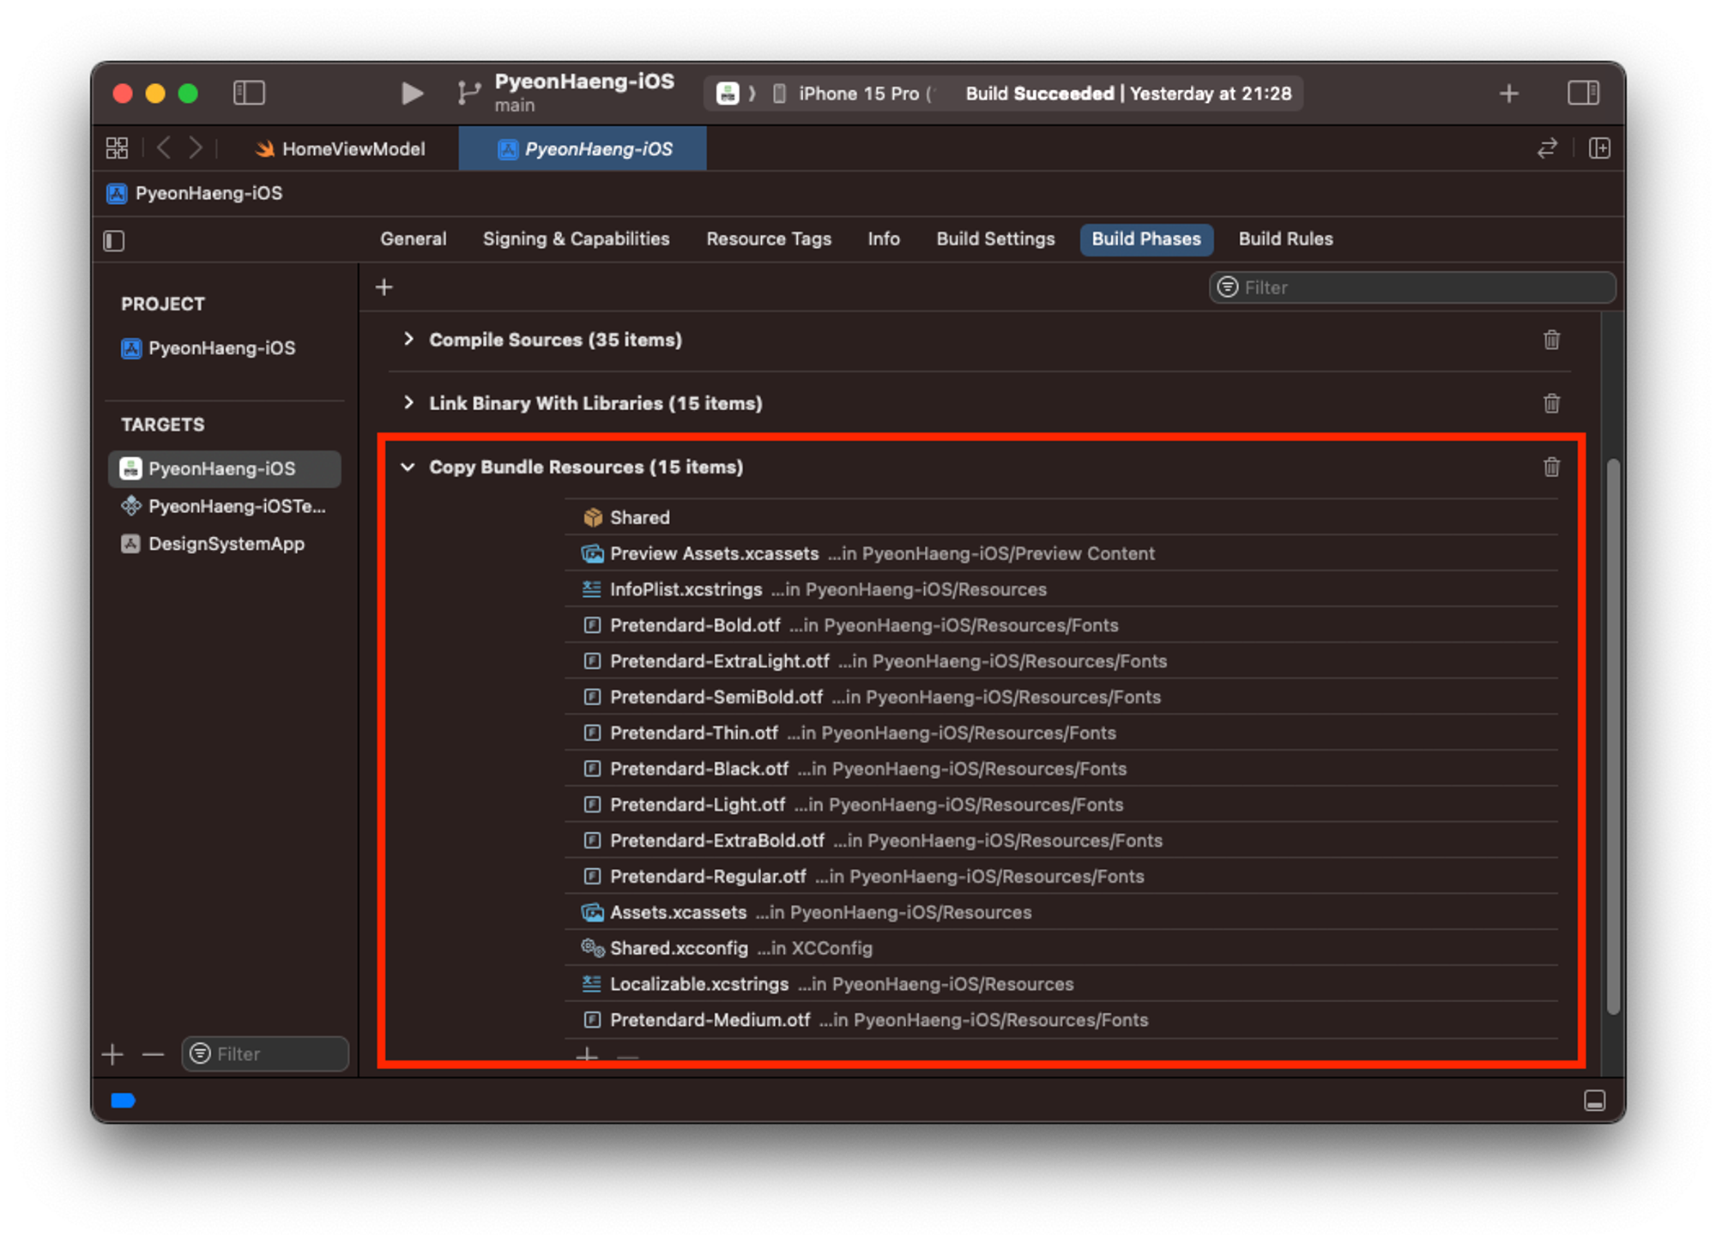Screen dimensions: 1716x1243
Task: Click the library plus button in toolbar
Action: 1509,93
